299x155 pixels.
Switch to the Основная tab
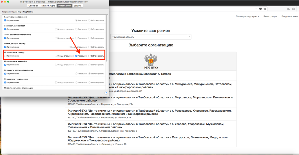[x=33, y=6]
